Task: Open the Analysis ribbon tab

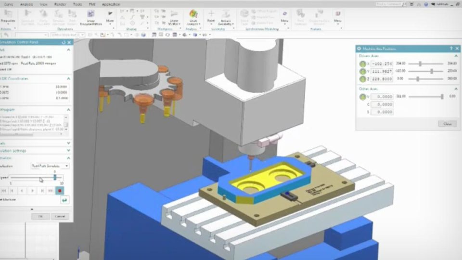Action: pos(27,4)
